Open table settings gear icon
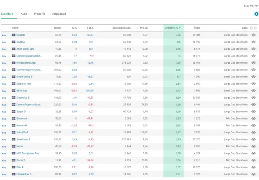Image resolution: width=259 pixels, height=180 pixels. [x=256, y=14]
